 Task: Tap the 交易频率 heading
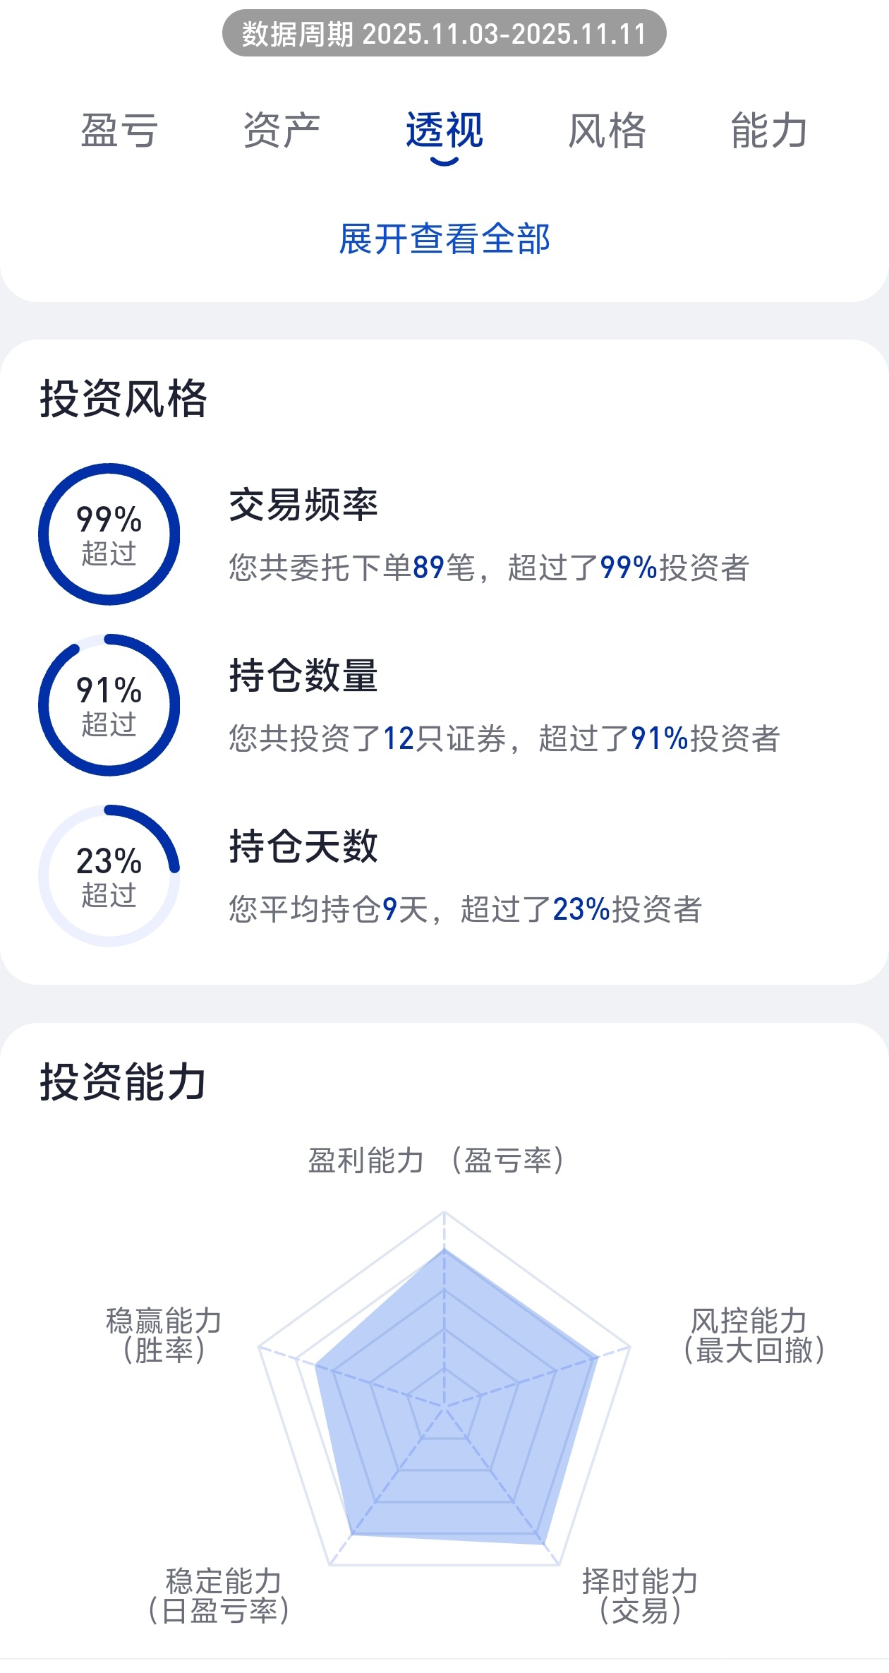point(303,505)
